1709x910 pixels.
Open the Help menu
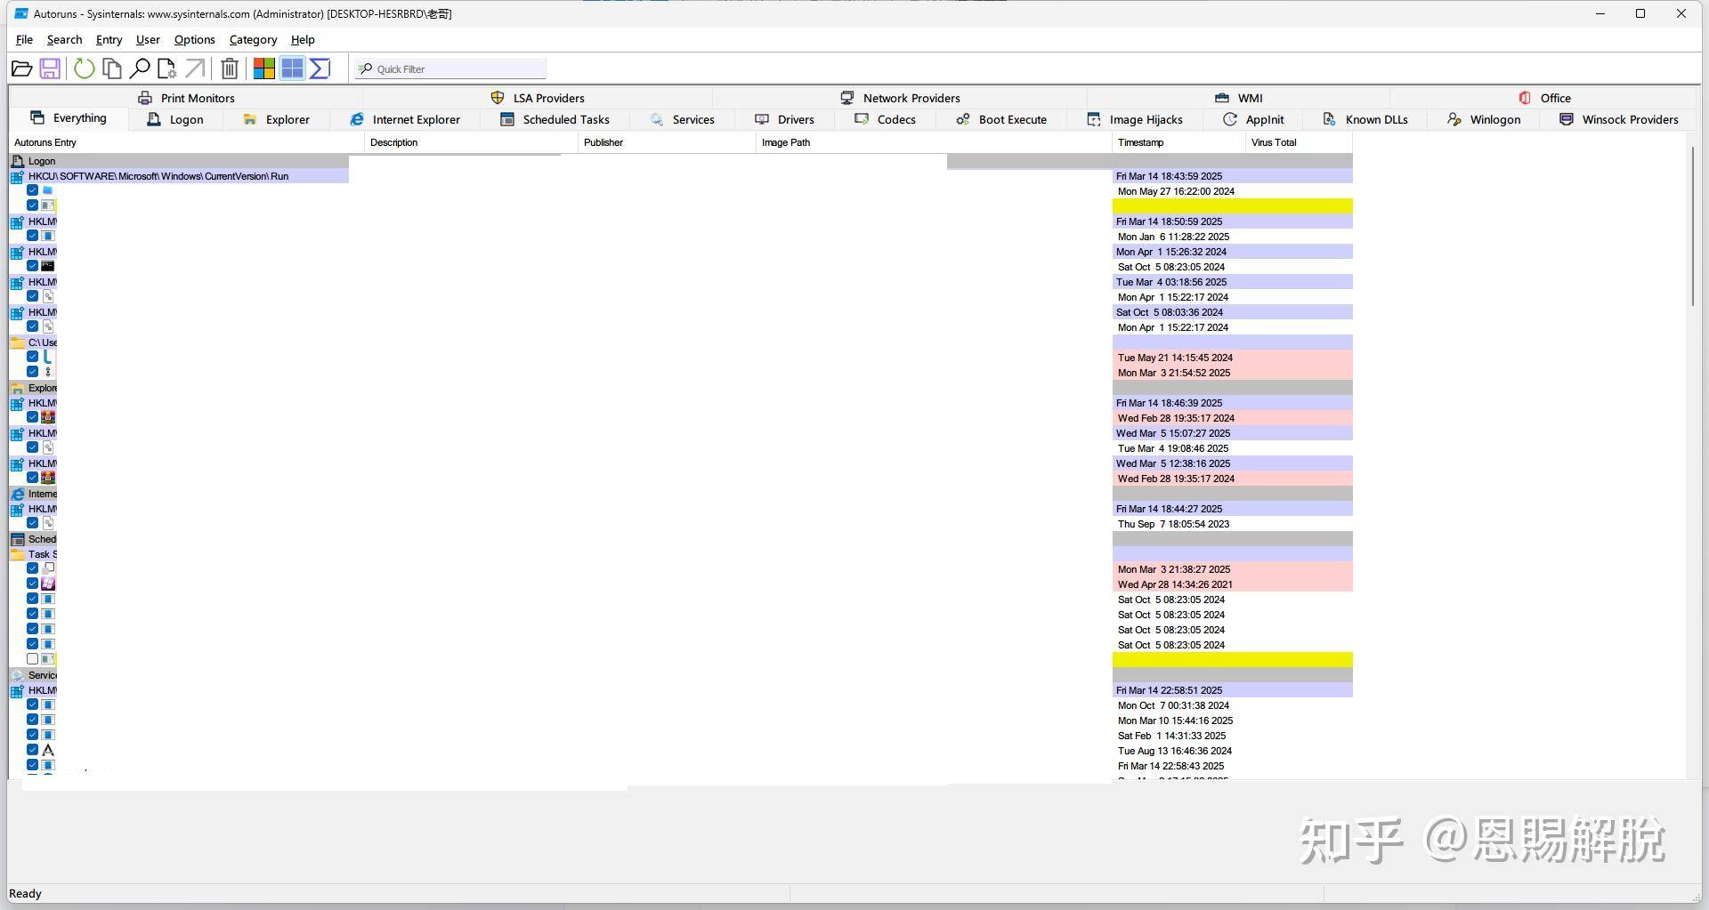click(x=303, y=39)
